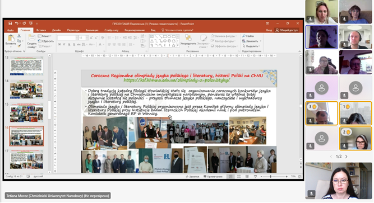Toggle underline Ч formatting
Screen dimensions: 374x203
69,45
